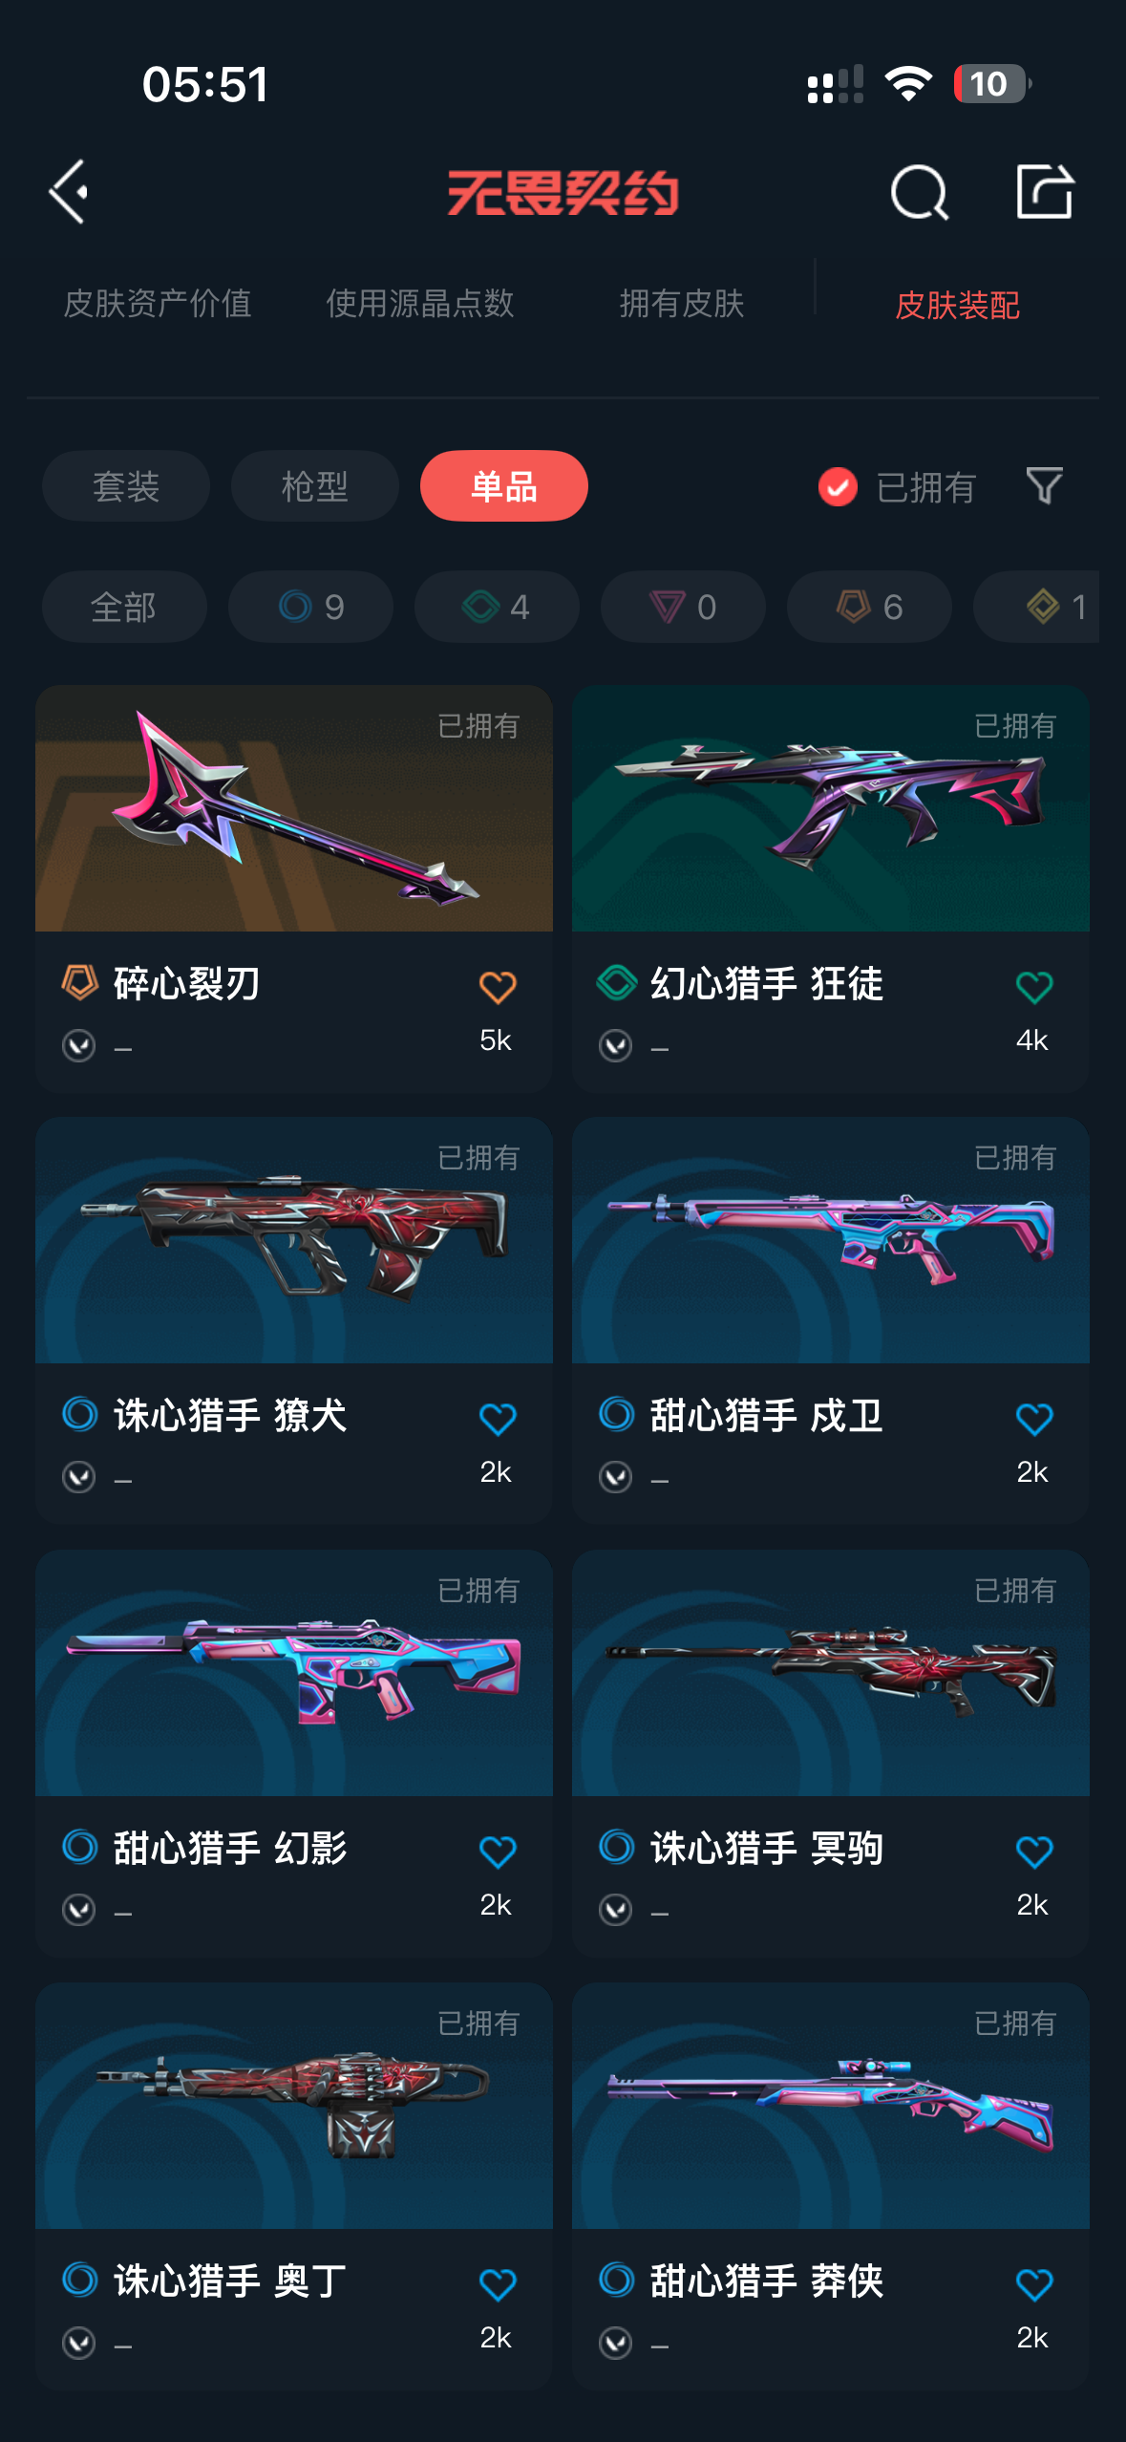Favorite 碎心裂刃 with the heart icon
Viewport: 1126px width, 2442px height.
click(x=498, y=987)
